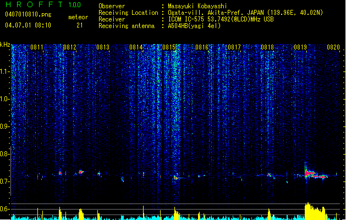The width and height of the screenshot is (346, 220).
Task: Click the 0.7 kHz axis label
Action: pos(5,182)
